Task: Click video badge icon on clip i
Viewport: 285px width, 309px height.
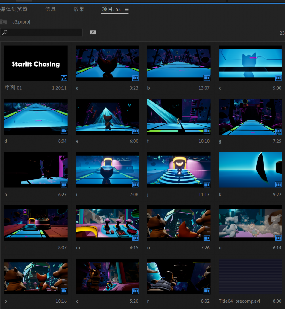Action: (x=135, y=185)
